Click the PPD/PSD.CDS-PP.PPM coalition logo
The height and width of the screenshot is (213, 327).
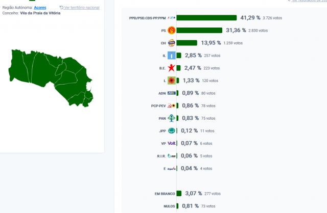click(172, 18)
